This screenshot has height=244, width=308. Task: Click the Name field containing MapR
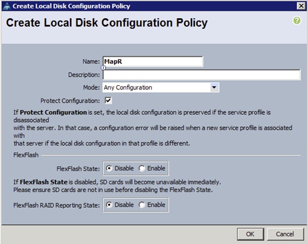pos(153,62)
